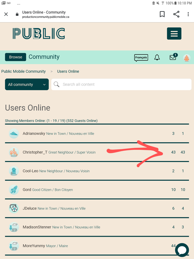
Task: Click the New Neighbour / Nouveau Voisin rank
Action: pyautogui.click(x=64, y=171)
